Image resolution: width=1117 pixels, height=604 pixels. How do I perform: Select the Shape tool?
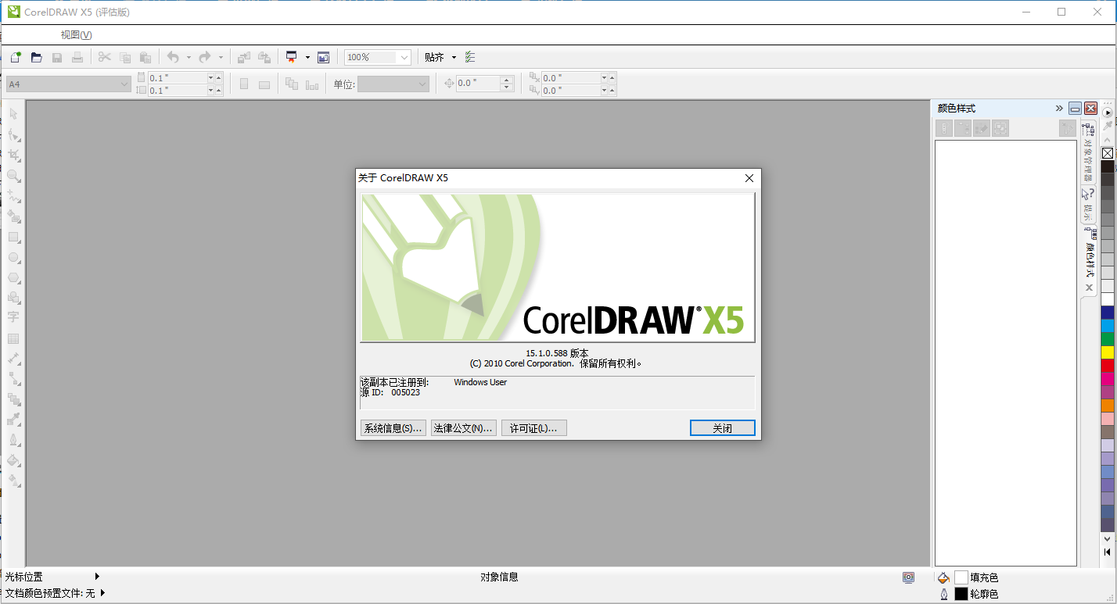13,134
